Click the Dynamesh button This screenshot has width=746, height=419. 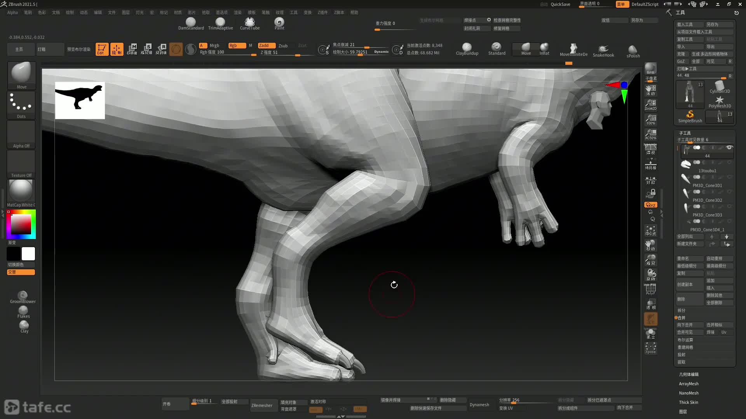479,405
